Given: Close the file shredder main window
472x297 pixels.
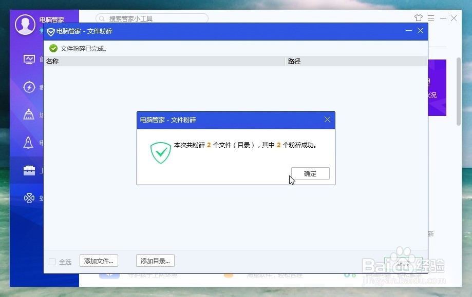Looking at the screenshot, I should pyautogui.click(x=421, y=31).
